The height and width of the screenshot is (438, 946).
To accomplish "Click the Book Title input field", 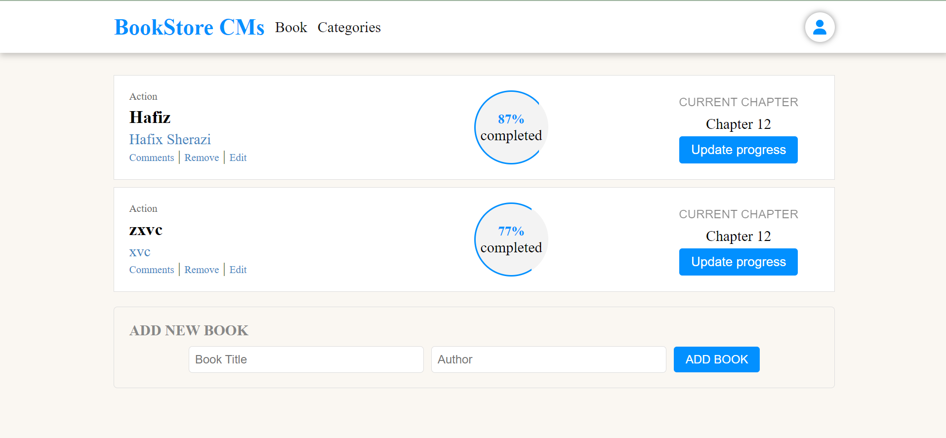I will 305,359.
